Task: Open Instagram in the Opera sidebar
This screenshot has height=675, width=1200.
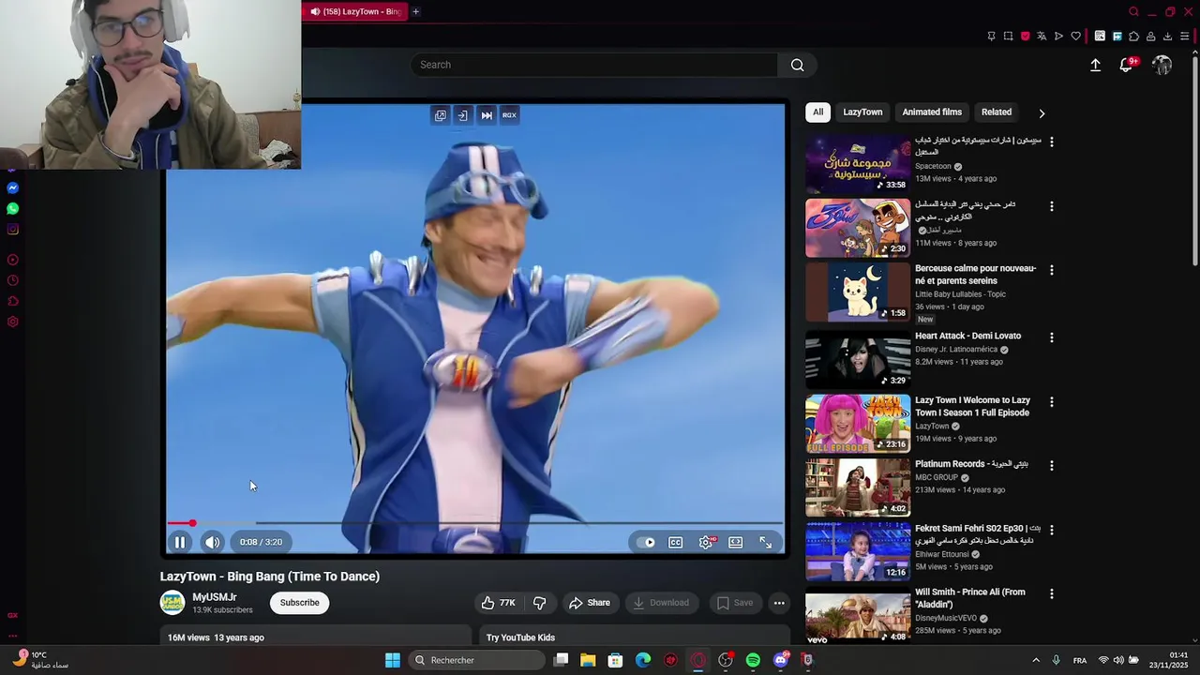Action: coord(12,230)
